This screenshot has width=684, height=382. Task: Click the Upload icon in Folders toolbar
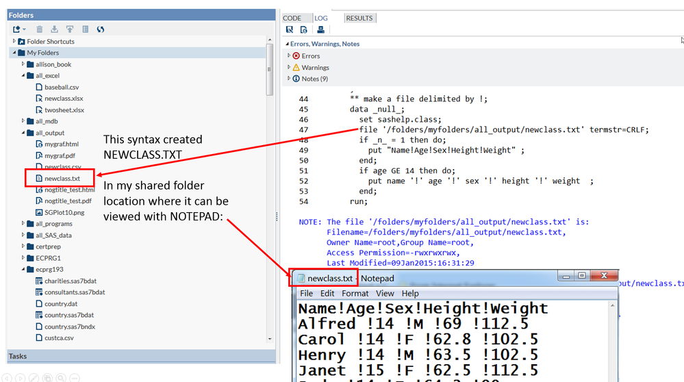coord(69,29)
